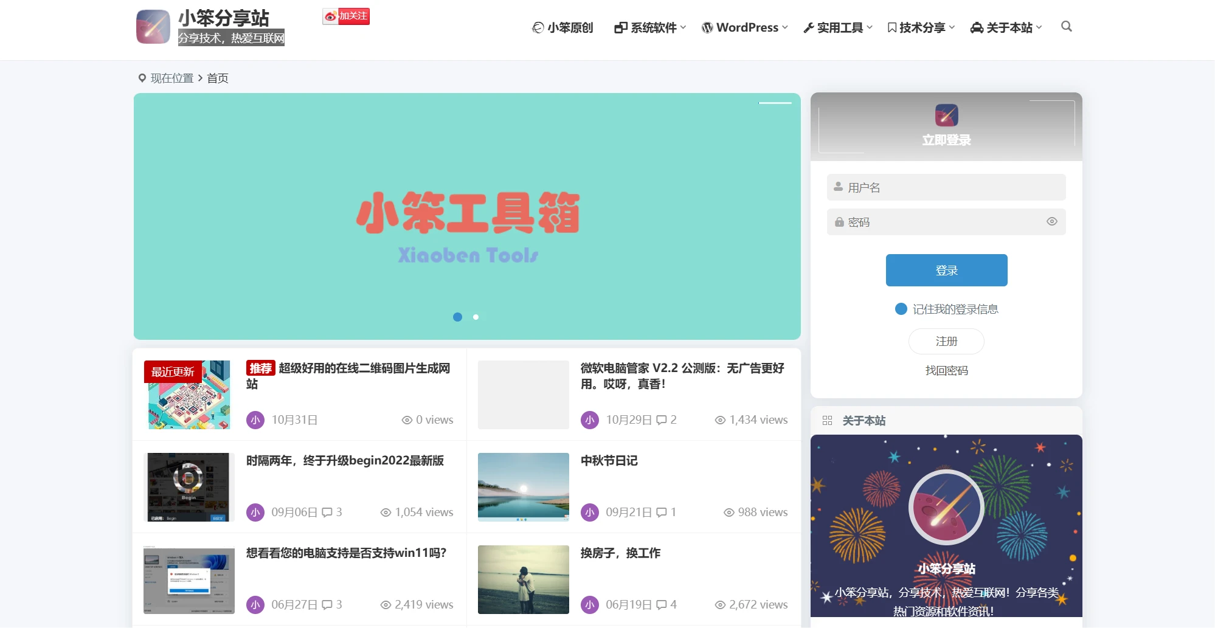Click the 小笨工具箱 banner slide
The width and height of the screenshot is (1215, 628).
tap(467, 216)
